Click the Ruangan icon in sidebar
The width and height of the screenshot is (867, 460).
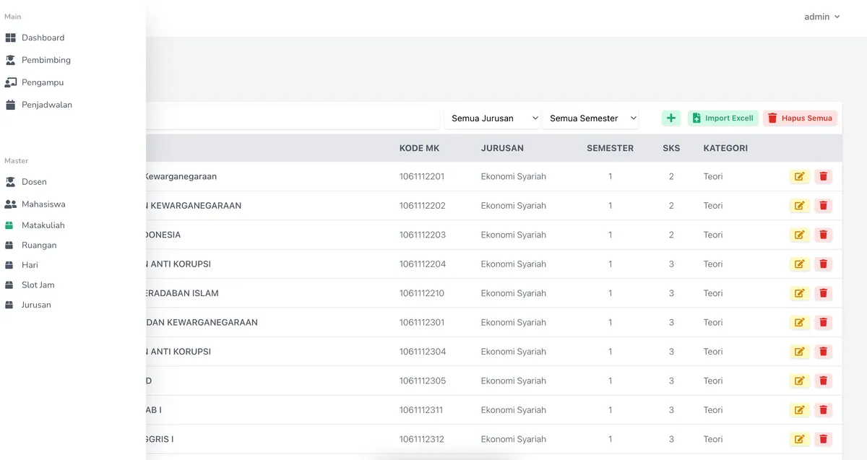click(9, 246)
